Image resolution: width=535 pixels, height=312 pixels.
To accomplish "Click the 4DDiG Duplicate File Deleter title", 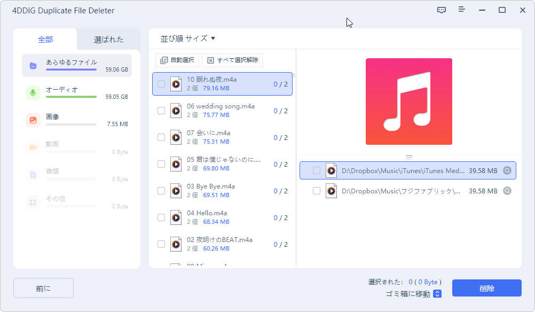I will pos(63,11).
